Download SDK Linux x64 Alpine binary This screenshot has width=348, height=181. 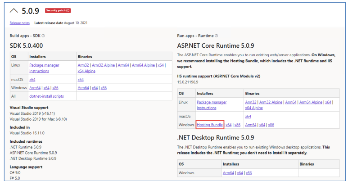(86, 71)
